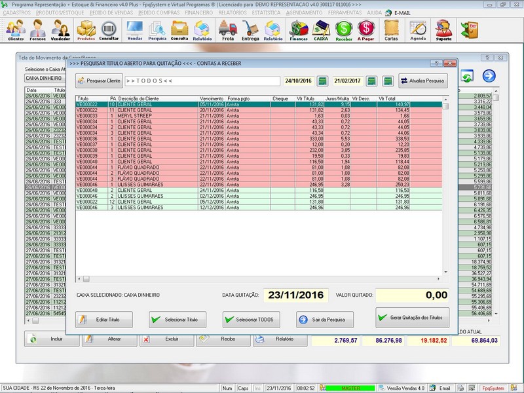
Task: Click the vertical scrollbar of titles grid
Action: coord(445,185)
